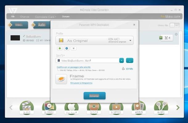Click the Convert button
The height and width of the screenshot is (123, 188).
pos(95,96)
